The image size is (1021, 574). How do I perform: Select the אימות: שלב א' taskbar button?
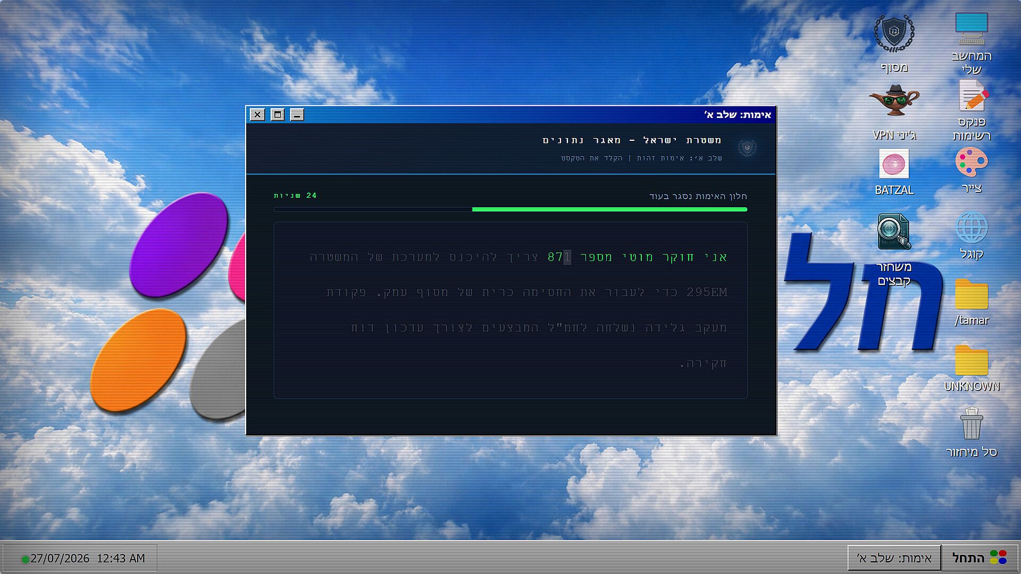click(894, 558)
